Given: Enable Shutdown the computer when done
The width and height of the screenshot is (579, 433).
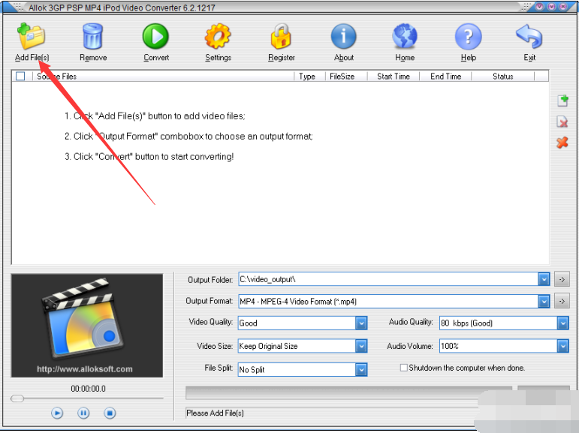Looking at the screenshot, I should click(403, 368).
